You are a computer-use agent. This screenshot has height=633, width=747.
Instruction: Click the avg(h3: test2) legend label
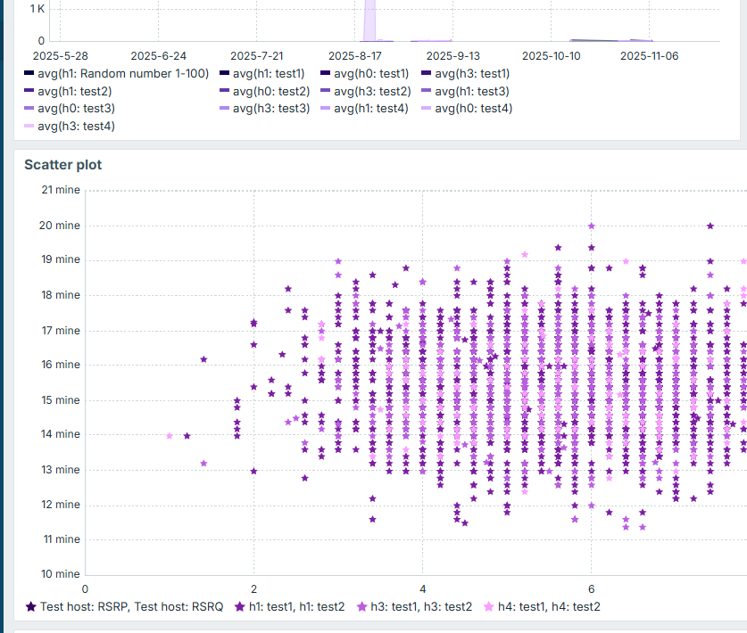[x=372, y=91]
